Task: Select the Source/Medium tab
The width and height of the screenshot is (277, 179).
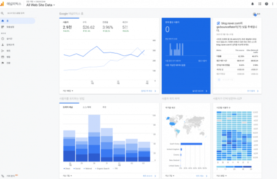Action: pyautogui.click(x=87, y=107)
